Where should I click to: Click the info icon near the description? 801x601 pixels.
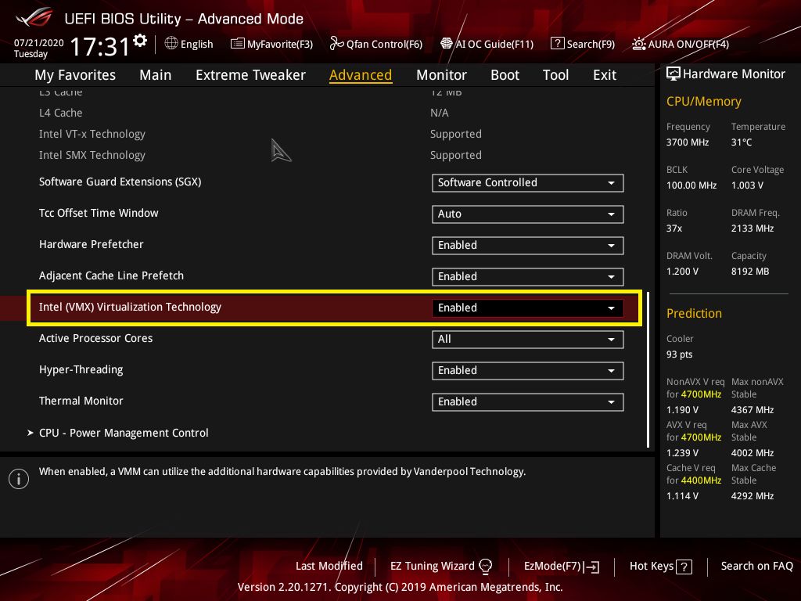pos(18,478)
